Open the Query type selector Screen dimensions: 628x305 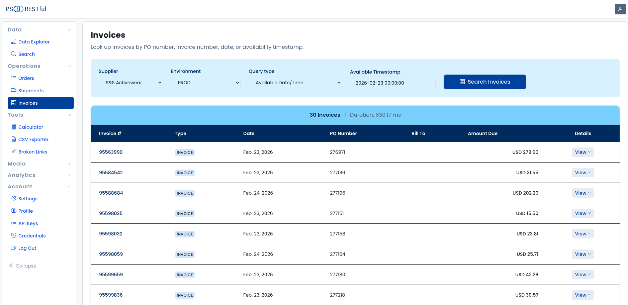[x=295, y=82]
